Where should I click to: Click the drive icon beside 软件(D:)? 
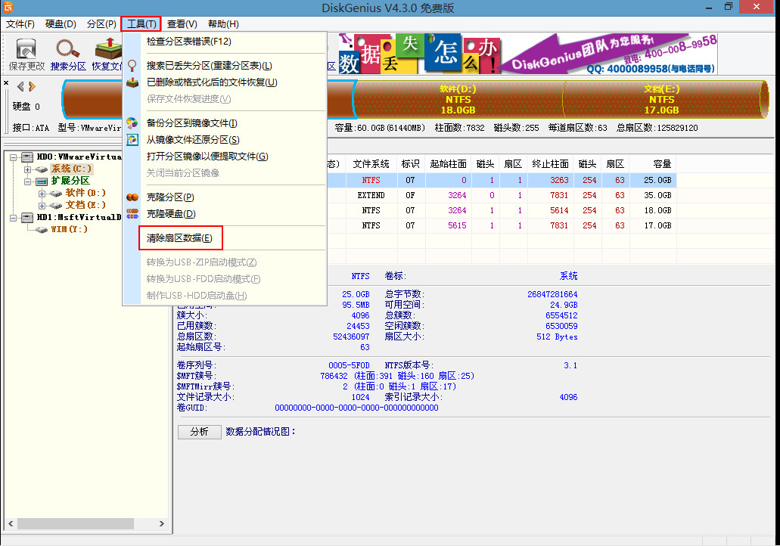pos(56,194)
